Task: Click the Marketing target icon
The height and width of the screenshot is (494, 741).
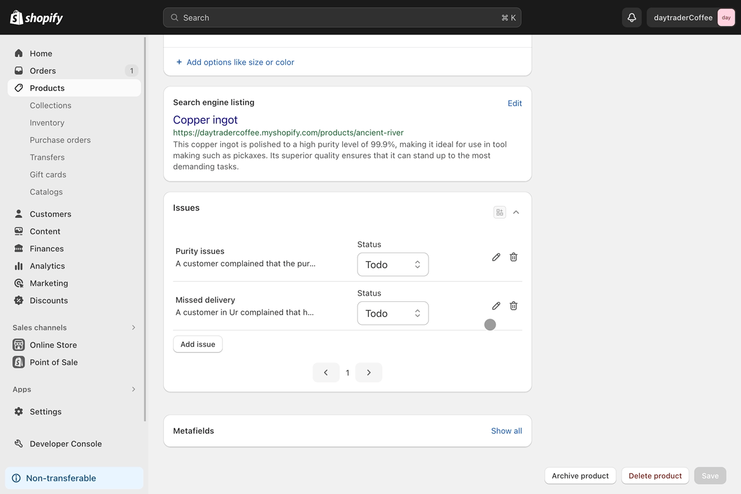Action: point(19,283)
